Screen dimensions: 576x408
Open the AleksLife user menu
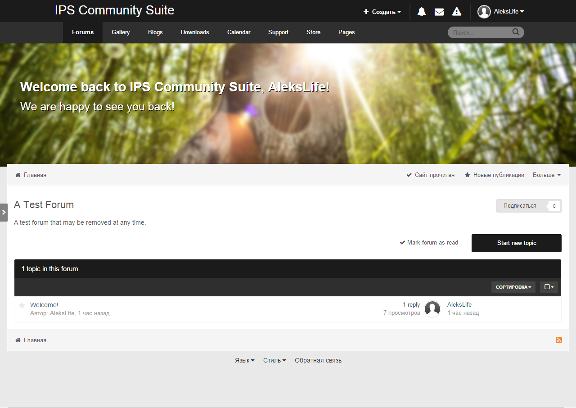[509, 12]
